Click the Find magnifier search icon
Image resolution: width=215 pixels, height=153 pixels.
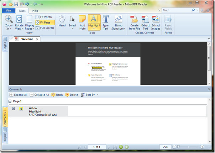[193, 10]
